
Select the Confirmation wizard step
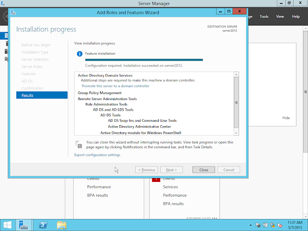(32, 89)
